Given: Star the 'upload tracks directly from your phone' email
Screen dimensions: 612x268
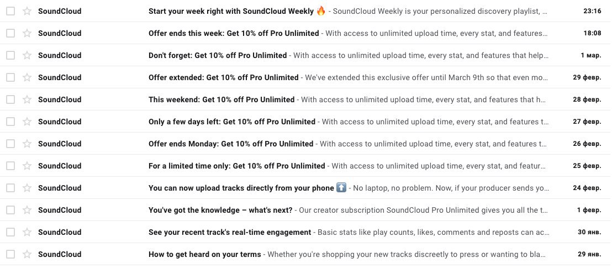Looking at the screenshot, I should (27, 188).
